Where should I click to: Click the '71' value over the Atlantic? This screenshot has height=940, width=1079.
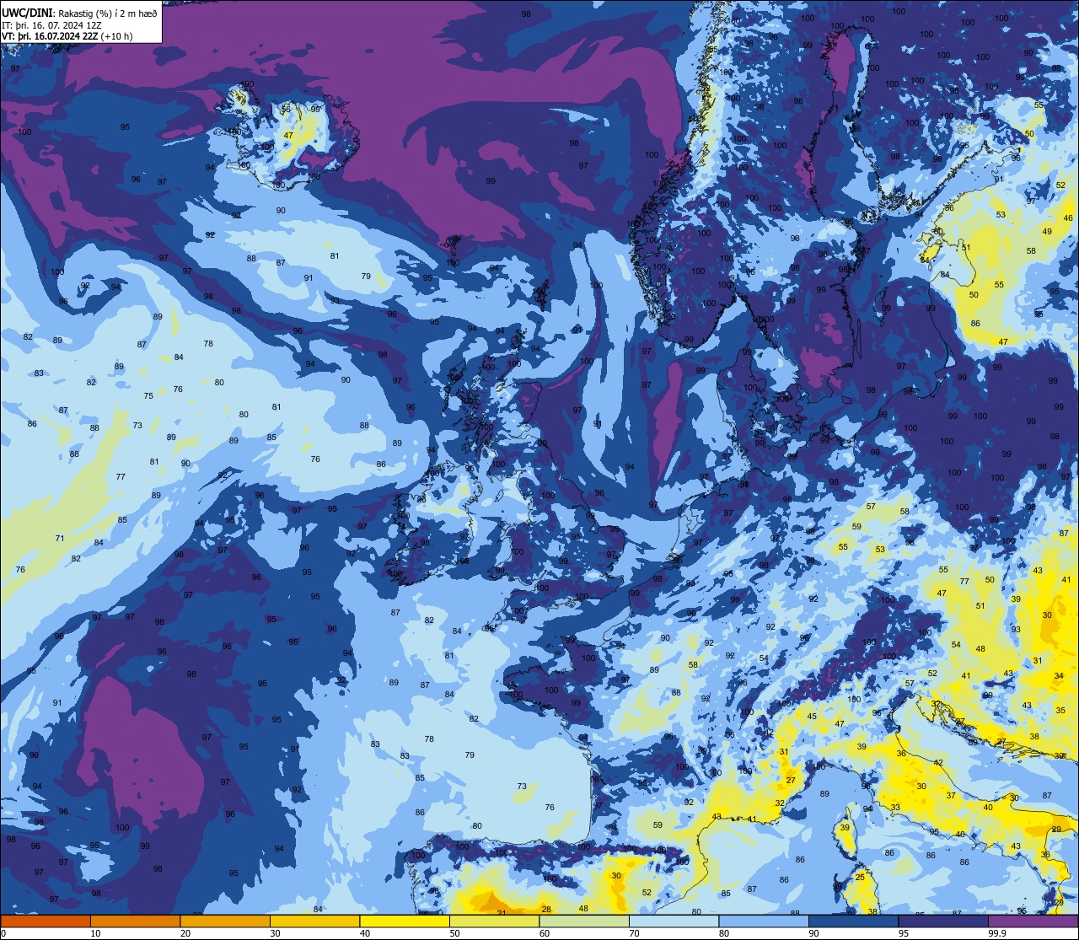click(60, 538)
